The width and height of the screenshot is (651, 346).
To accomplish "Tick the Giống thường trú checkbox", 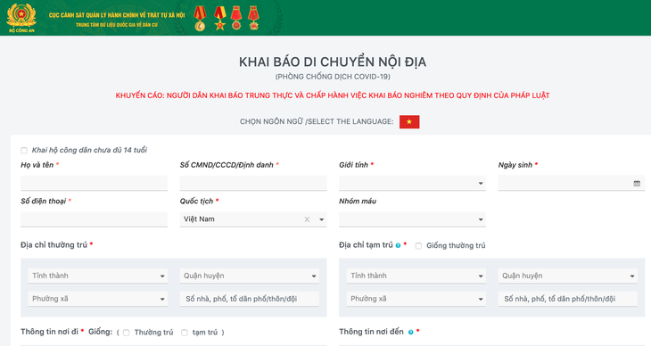I will (418, 246).
